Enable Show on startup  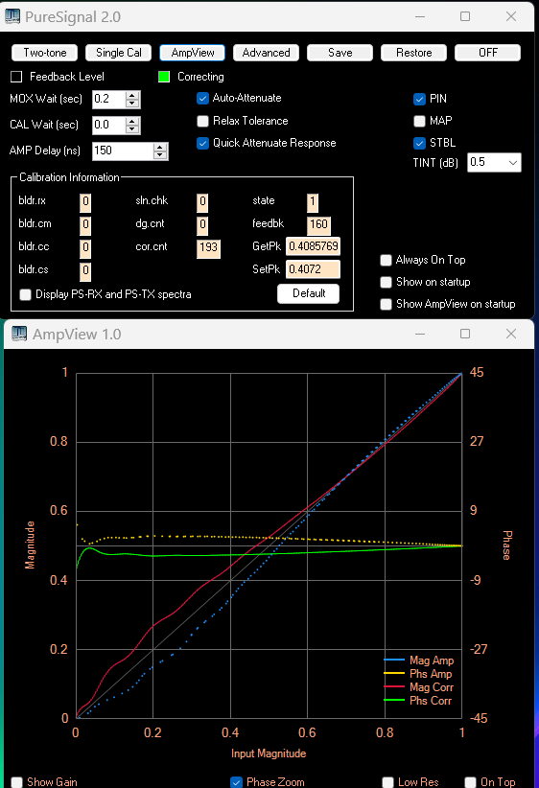coord(387,282)
